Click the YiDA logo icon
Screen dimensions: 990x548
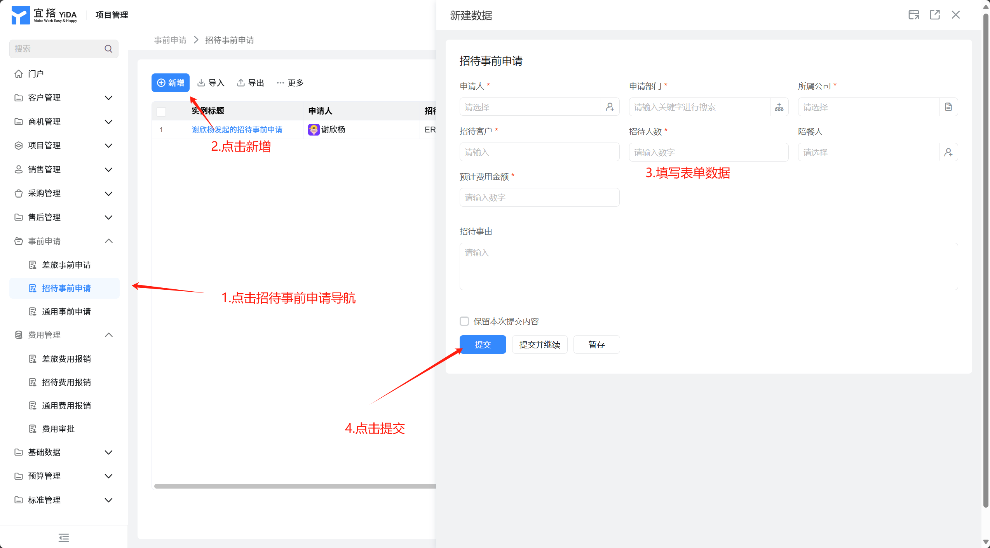pos(21,15)
